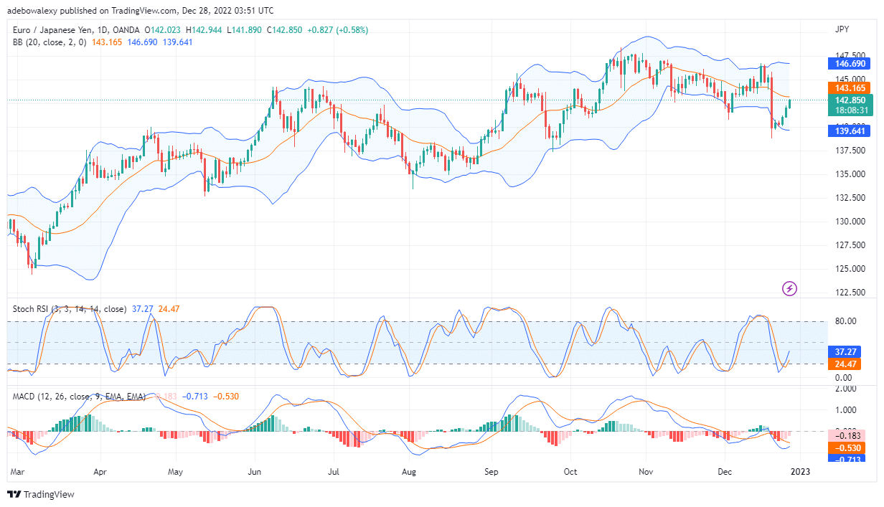Click the Stoch RSI indicator legend label
Image resolution: width=884 pixels, height=507 pixels.
69,309
